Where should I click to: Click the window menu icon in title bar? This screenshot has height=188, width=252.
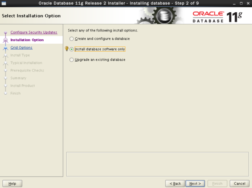[4, 3]
